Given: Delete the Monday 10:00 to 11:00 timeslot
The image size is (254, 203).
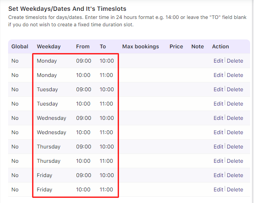Looking at the screenshot, I should point(235,75).
